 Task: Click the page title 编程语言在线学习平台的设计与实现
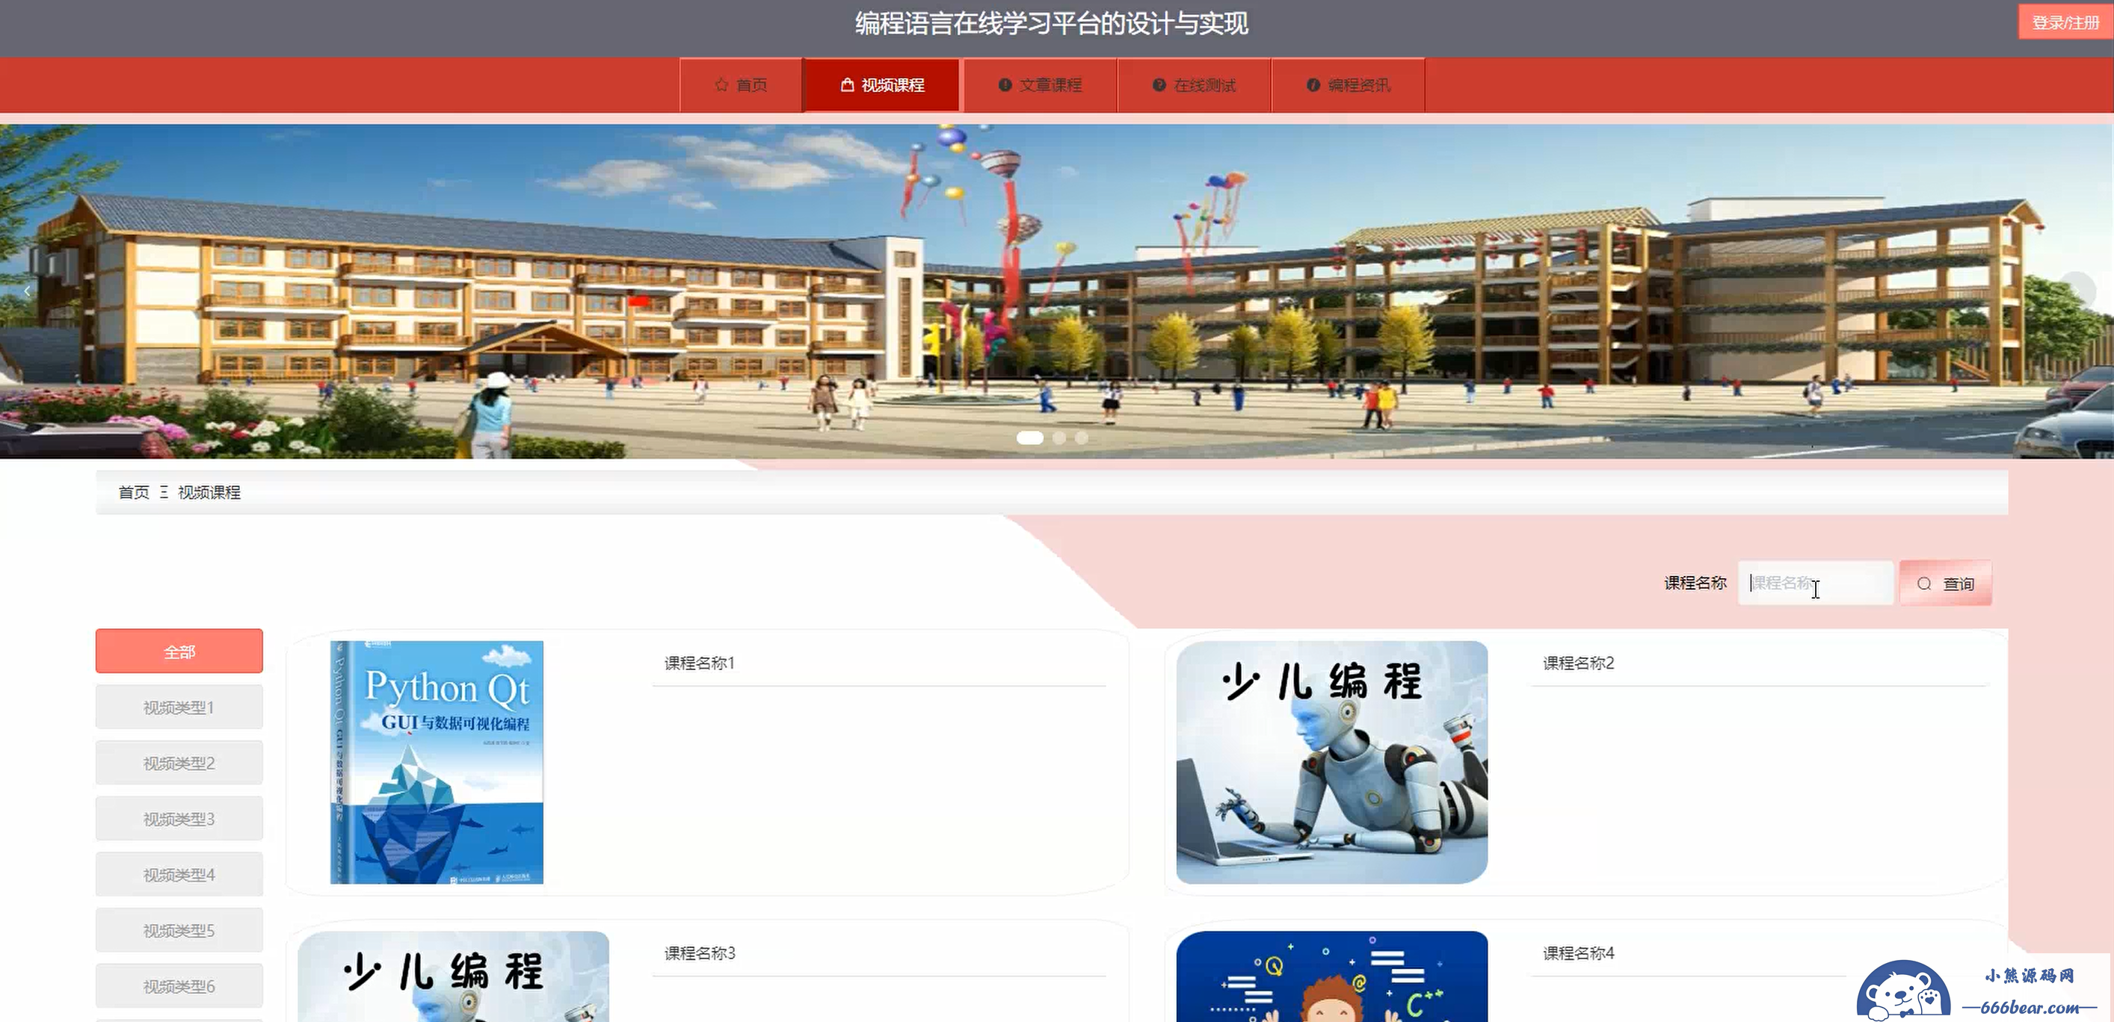1051,23
